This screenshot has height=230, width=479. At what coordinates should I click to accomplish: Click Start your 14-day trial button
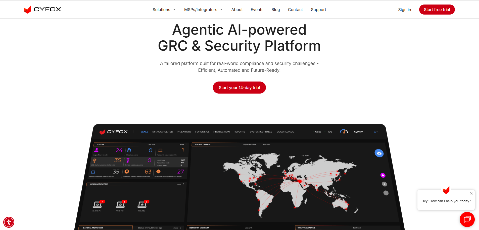pos(239,88)
